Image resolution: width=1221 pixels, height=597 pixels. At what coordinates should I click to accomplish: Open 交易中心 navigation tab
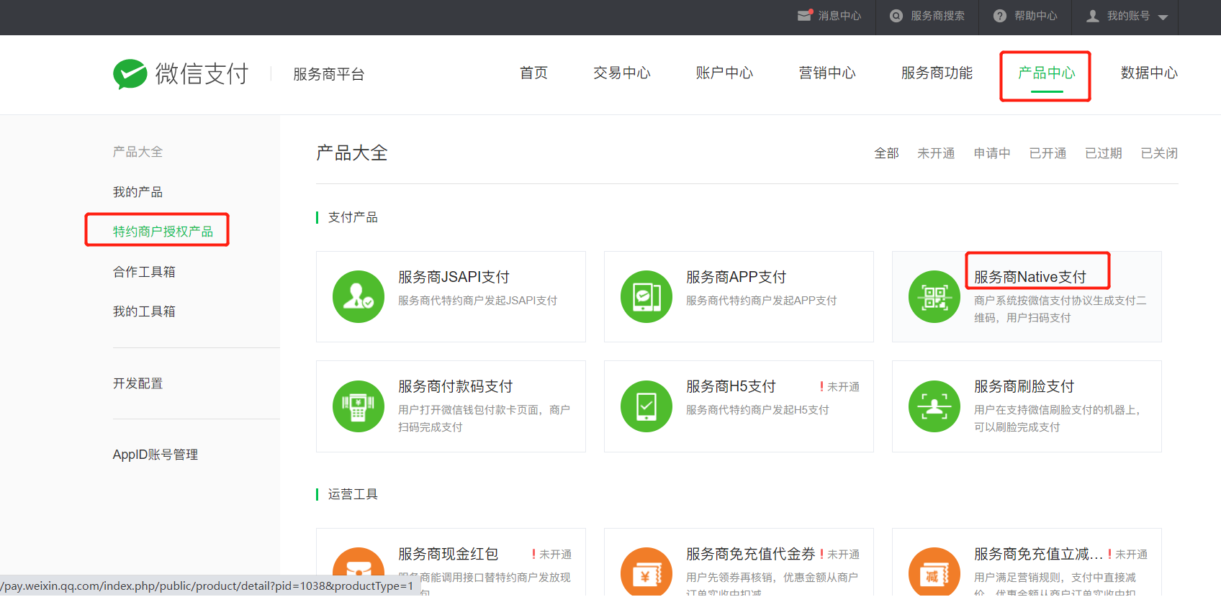pos(622,73)
